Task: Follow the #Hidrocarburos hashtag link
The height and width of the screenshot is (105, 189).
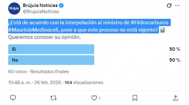Action: point(149,23)
